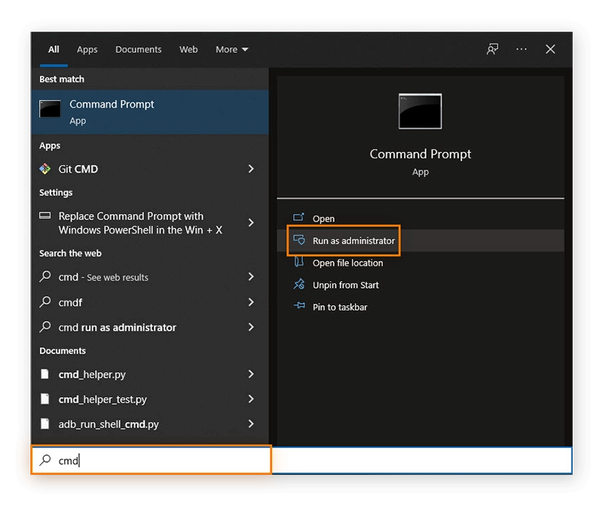The image size is (603, 508).
Task: Open the feedback icon in the search header
Action: click(492, 49)
